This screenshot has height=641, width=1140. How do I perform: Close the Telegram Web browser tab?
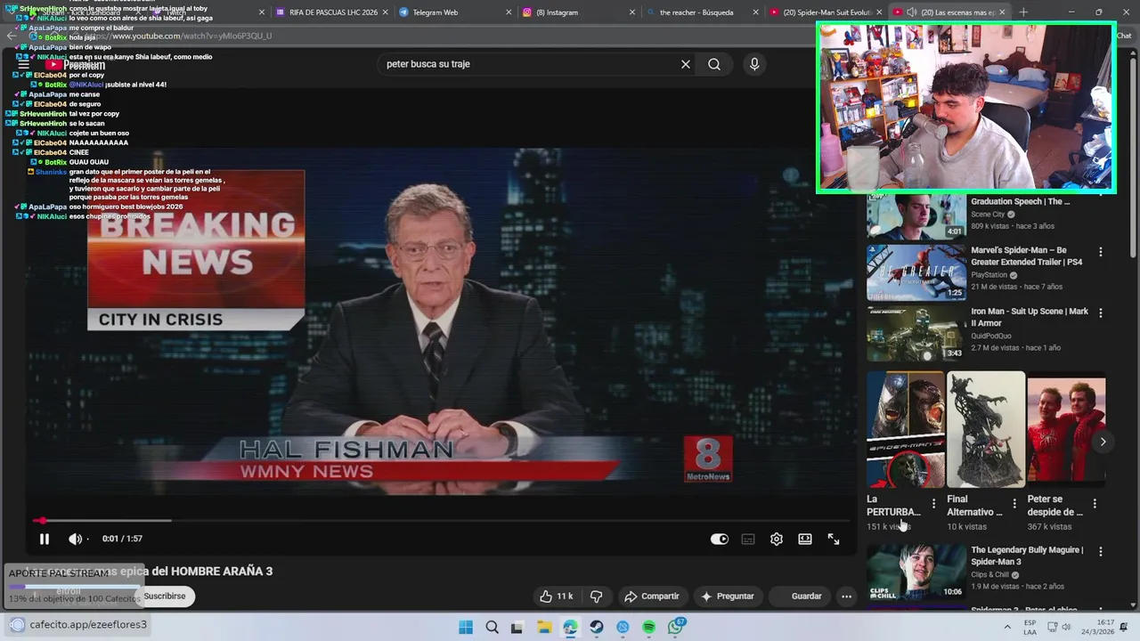(x=509, y=12)
